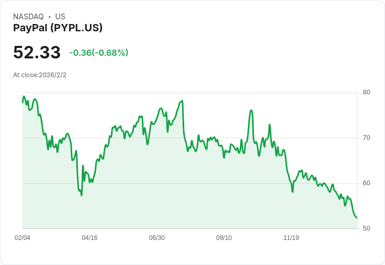Click the 80 value on the price axis

pyautogui.click(x=366, y=92)
